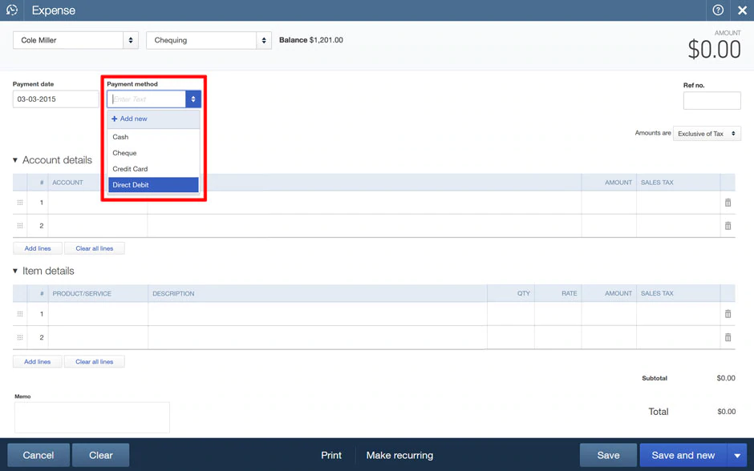Open the recent transactions clock icon
The width and height of the screenshot is (754, 471).
click(x=11, y=10)
